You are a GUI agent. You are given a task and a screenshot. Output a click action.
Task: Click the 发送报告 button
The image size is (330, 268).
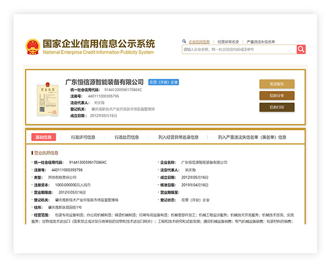click(x=277, y=84)
